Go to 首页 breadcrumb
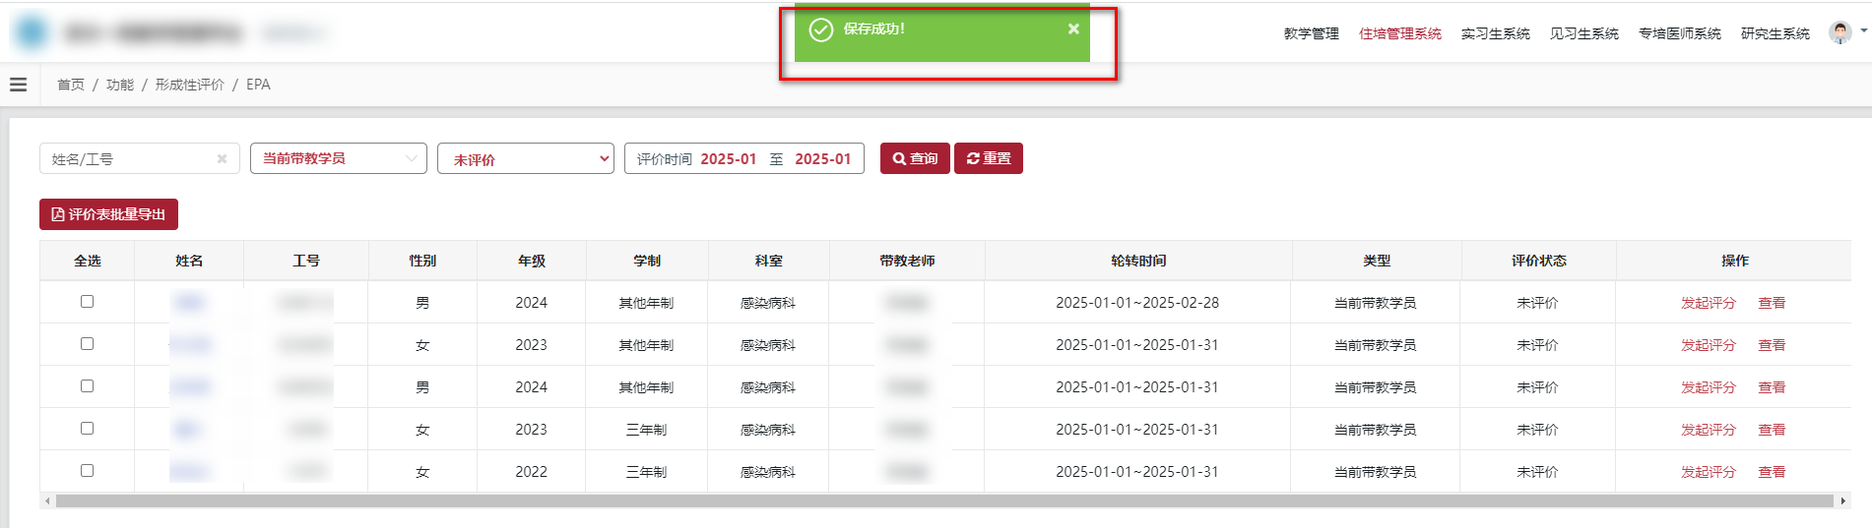1872x528 pixels. tap(71, 85)
